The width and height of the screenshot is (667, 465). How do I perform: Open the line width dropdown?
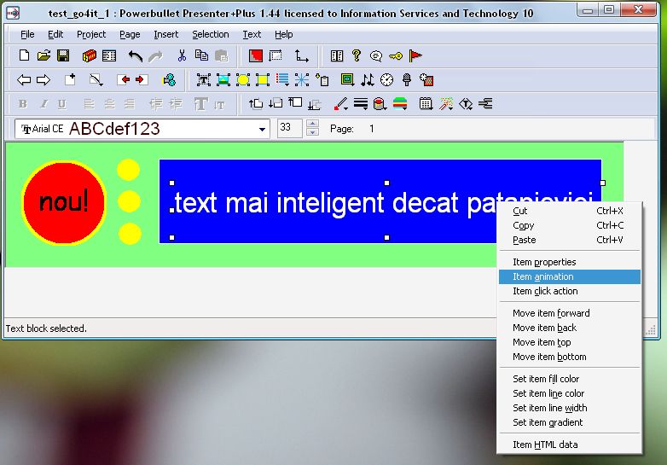[361, 103]
